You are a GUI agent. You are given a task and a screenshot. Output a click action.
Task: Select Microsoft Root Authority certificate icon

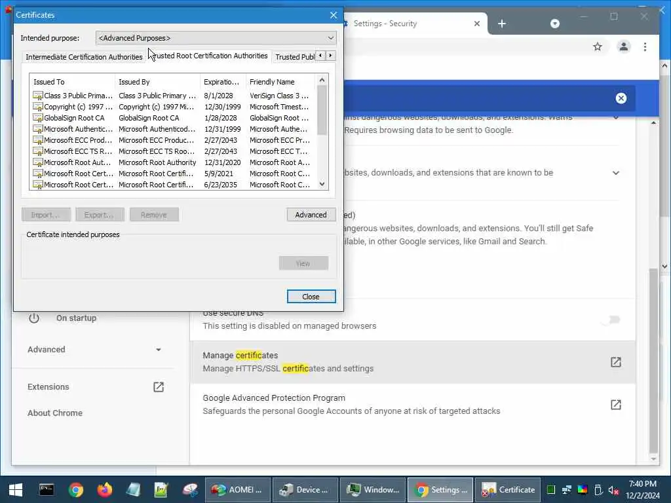[37, 162]
